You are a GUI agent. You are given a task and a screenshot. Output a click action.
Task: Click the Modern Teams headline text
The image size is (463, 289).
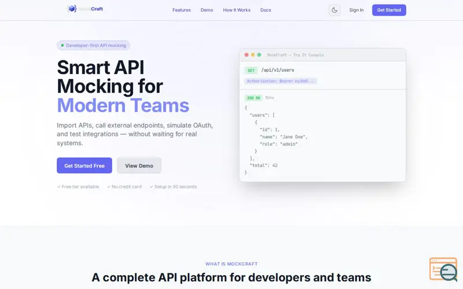[x=123, y=105]
